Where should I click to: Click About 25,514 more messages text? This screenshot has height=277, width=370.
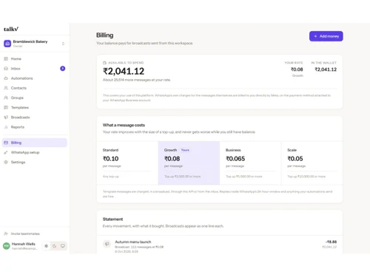pos(137,80)
